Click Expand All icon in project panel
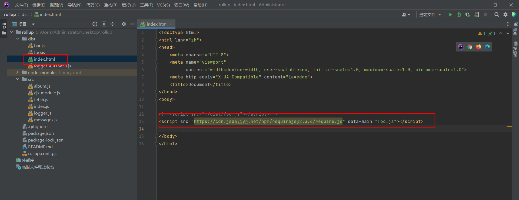Screen dimensions: 519x200 [x=104, y=24]
